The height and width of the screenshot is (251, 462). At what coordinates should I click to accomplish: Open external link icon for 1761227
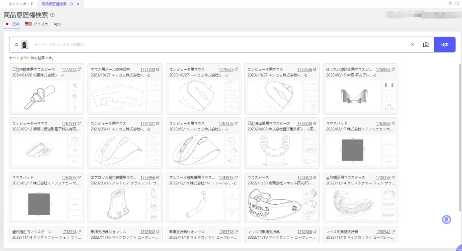pyautogui.click(x=157, y=123)
